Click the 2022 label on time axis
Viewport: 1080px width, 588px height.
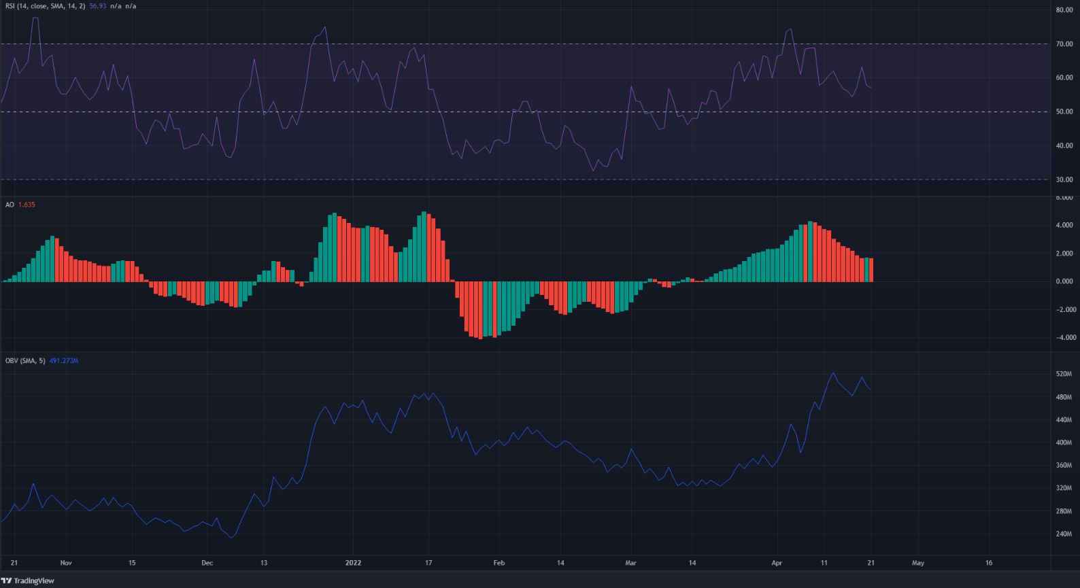[x=353, y=563]
